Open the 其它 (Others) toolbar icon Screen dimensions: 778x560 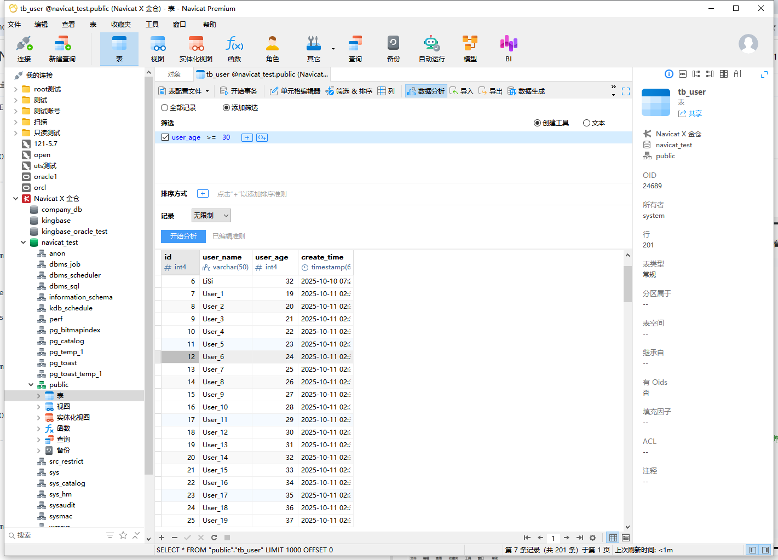(x=314, y=49)
